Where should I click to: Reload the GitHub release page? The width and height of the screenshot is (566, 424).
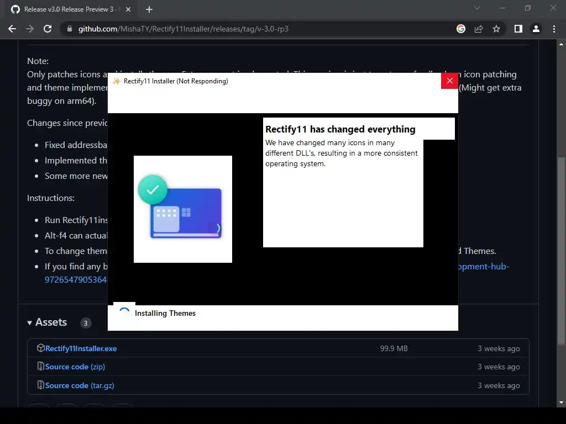(48, 29)
